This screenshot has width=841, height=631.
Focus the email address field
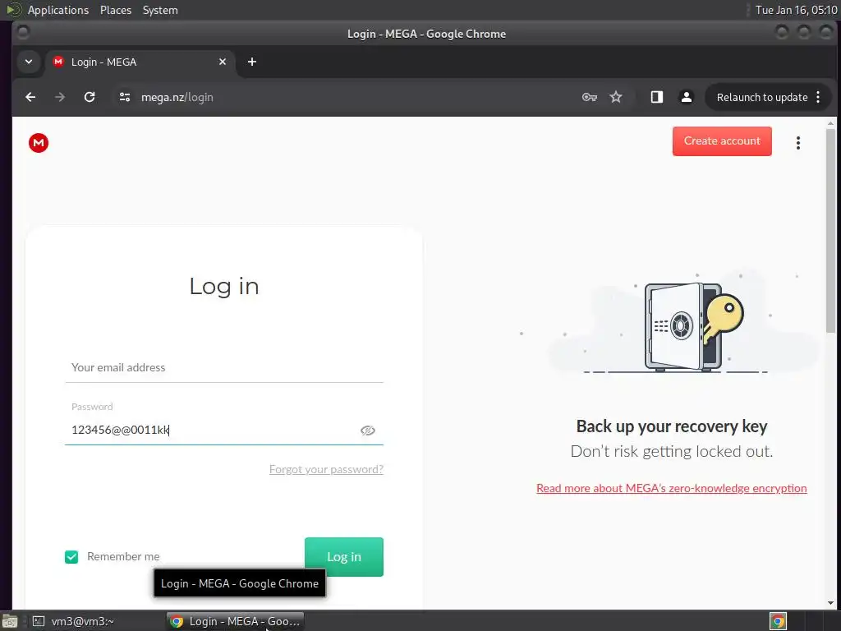point(224,367)
